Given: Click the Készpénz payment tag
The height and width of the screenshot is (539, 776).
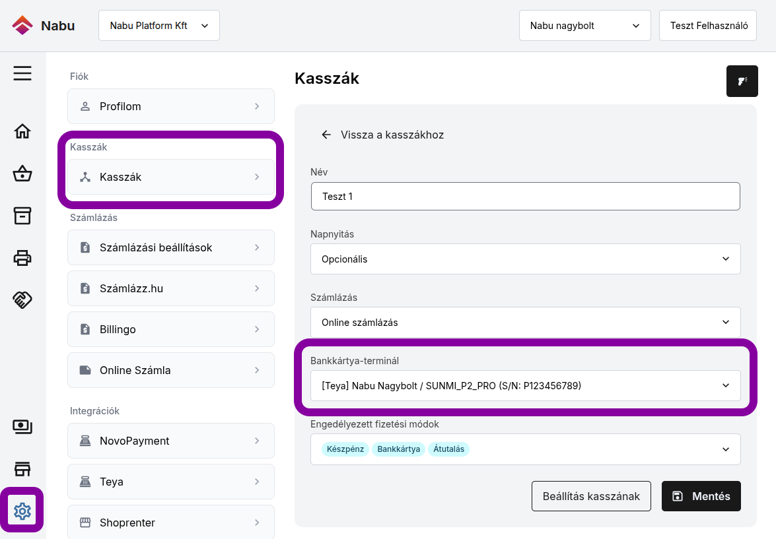Looking at the screenshot, I should click(345, 449).
